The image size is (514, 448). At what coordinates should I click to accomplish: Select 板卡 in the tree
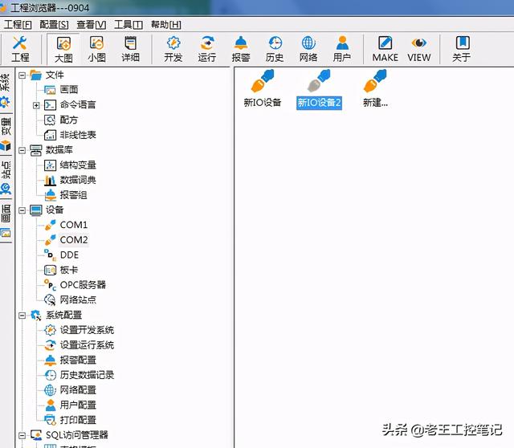(x=69, y=270)
